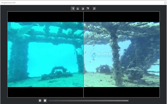The width and height of the screenshot is (167, 104).
Task: Click the Vergleichsansicht window title
Action: (x=8, y=3)
